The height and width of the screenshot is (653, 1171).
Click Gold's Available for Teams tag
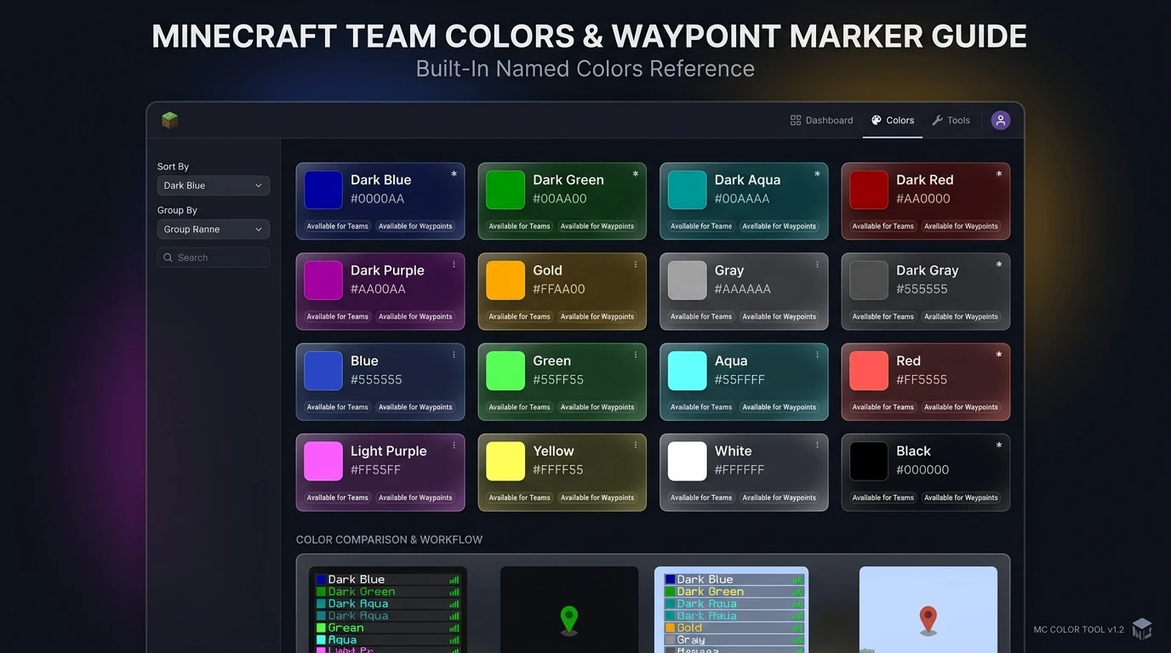point(519,316)
